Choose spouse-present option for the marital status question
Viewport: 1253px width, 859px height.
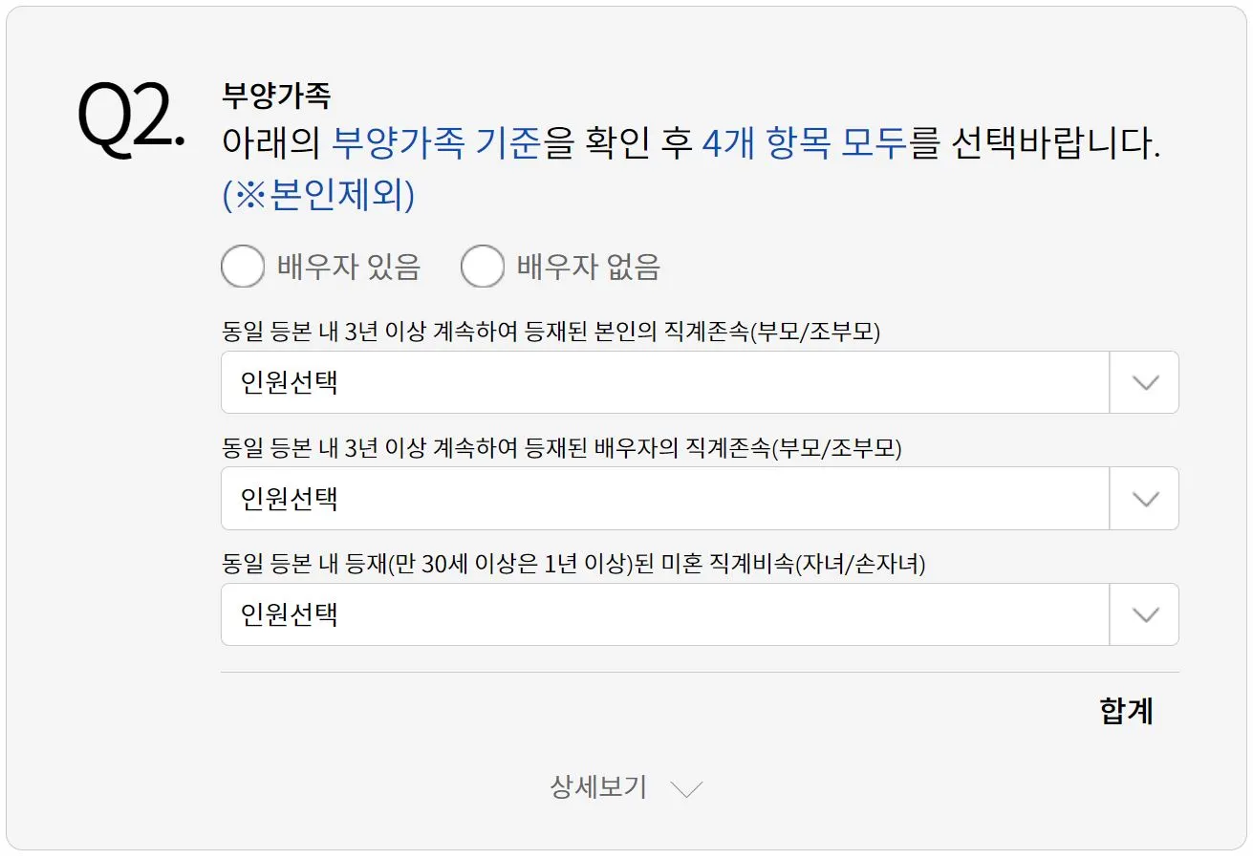[x=243, y=267]
